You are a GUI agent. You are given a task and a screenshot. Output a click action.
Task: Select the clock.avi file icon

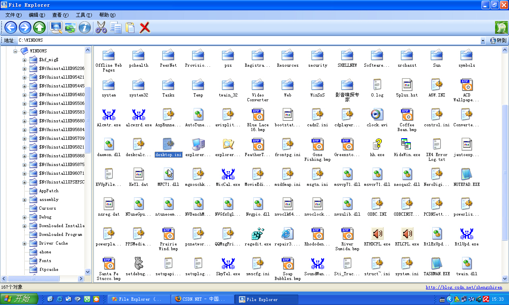[377, 114]
